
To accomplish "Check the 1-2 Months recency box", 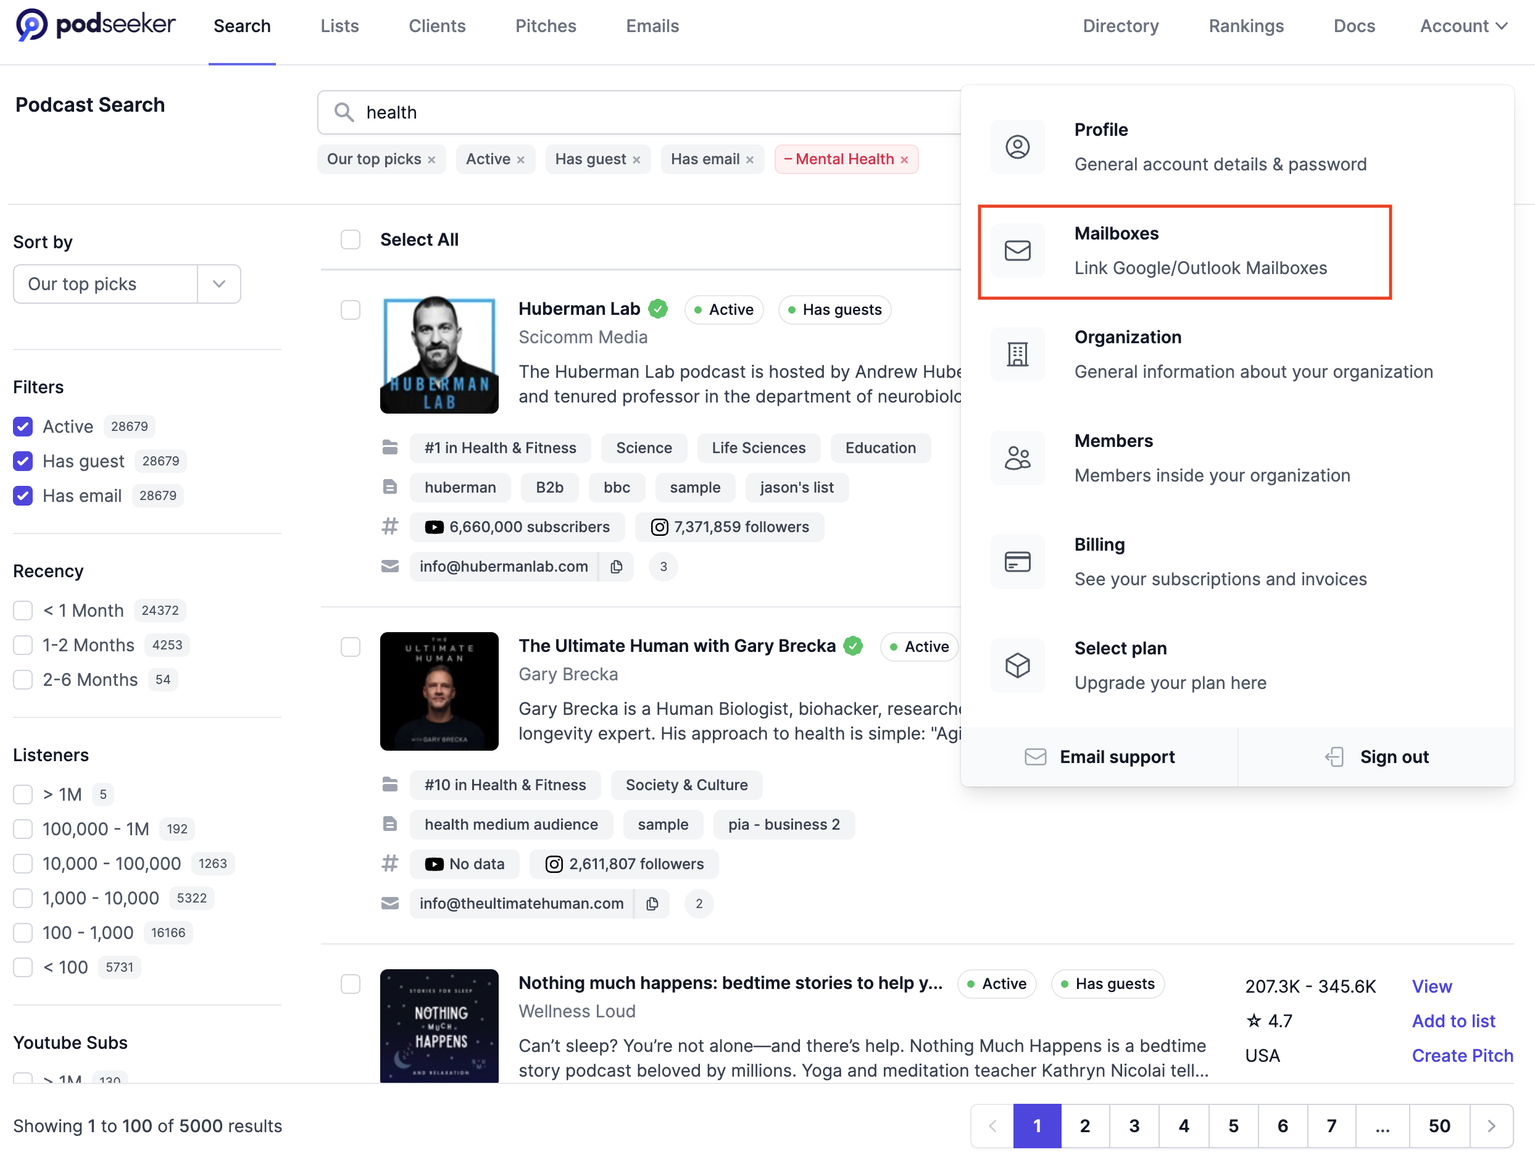I will (23, 645).
